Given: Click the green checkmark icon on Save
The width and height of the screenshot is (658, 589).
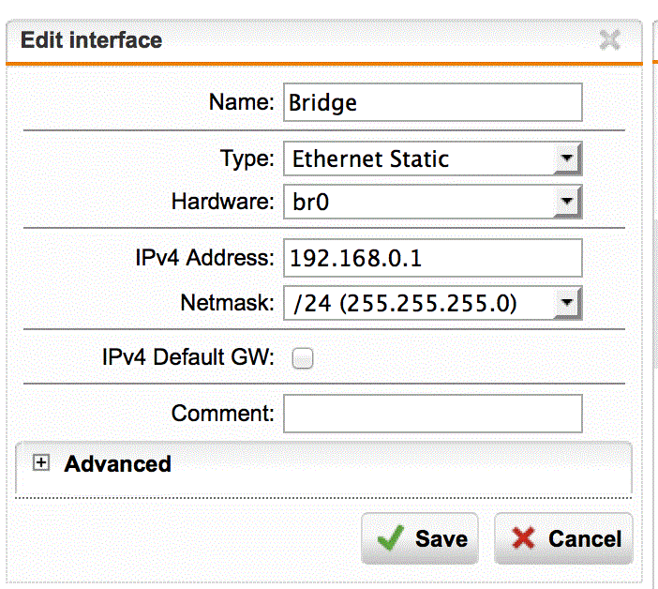Looking at the screenshot, I should [x=390, y=537].
